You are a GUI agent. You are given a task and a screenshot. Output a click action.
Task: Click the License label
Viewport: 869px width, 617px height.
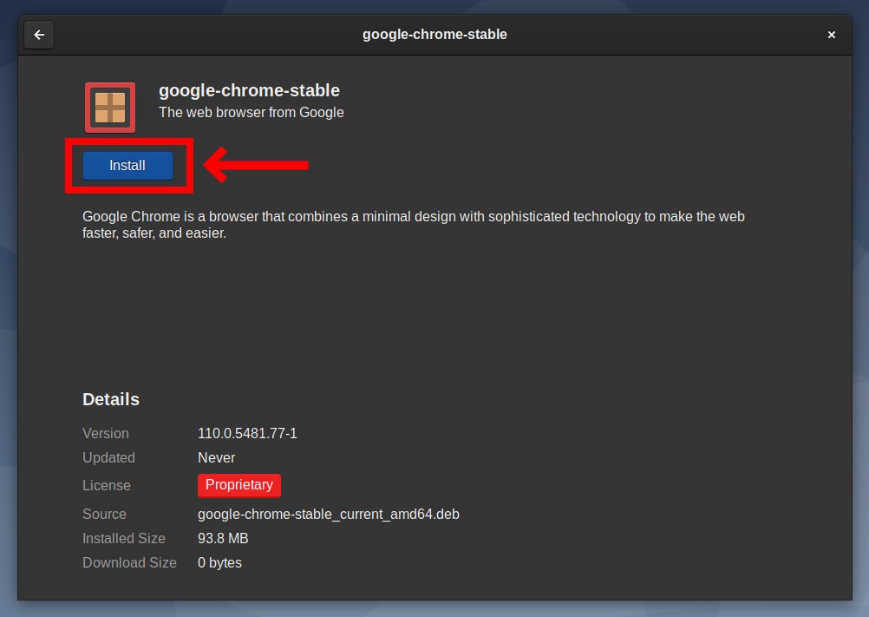107,486
